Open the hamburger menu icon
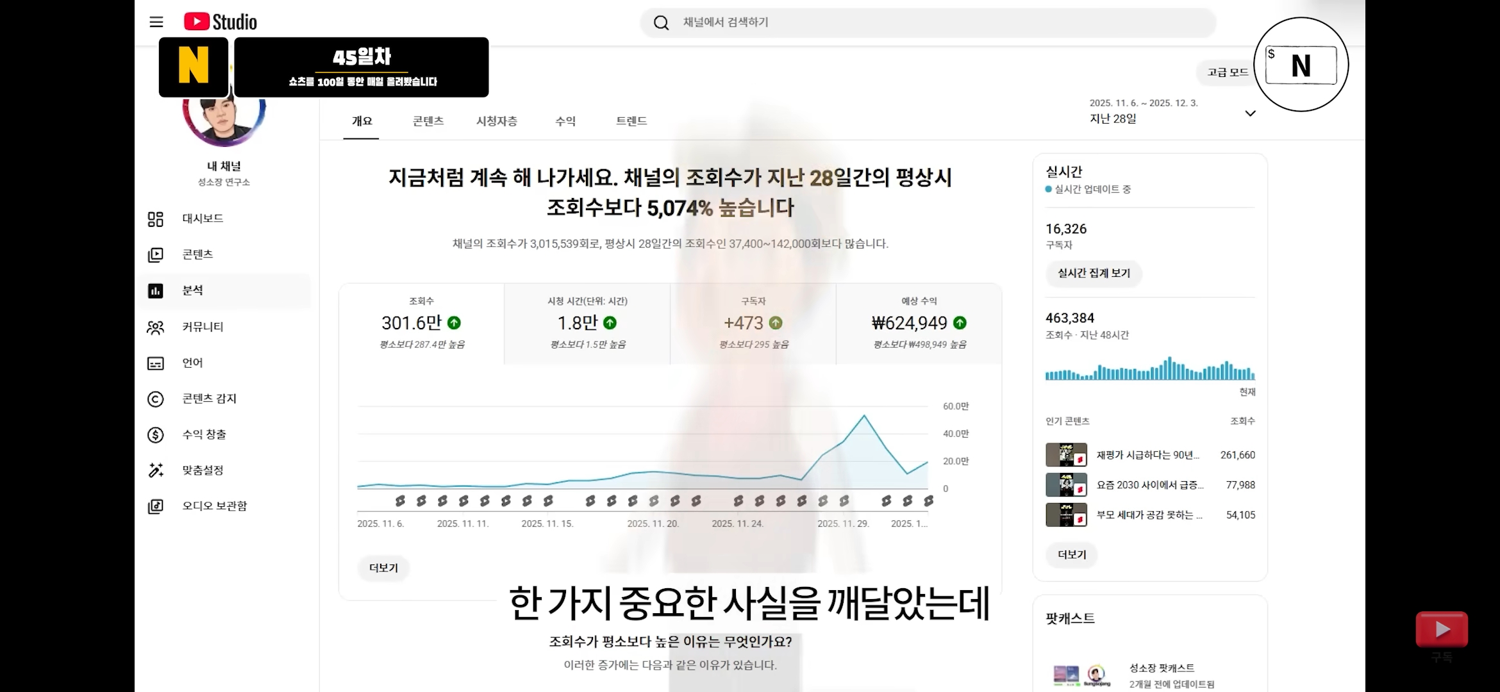 156,22
